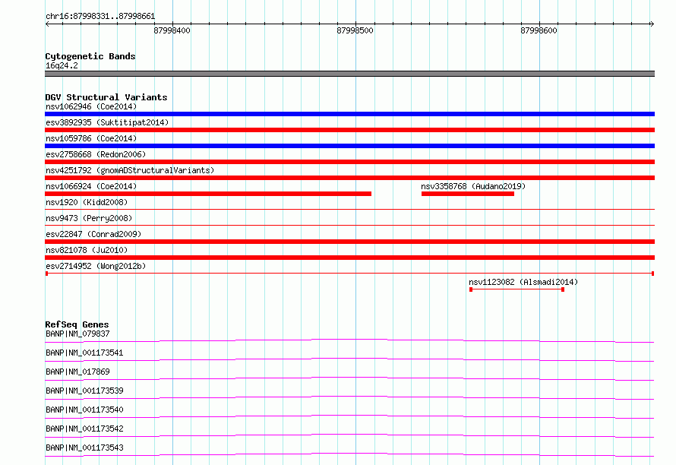Click the nsv821078 (Ju2010) label
The height and width of the screenshot is (465, 676).
tap(87, 250)
